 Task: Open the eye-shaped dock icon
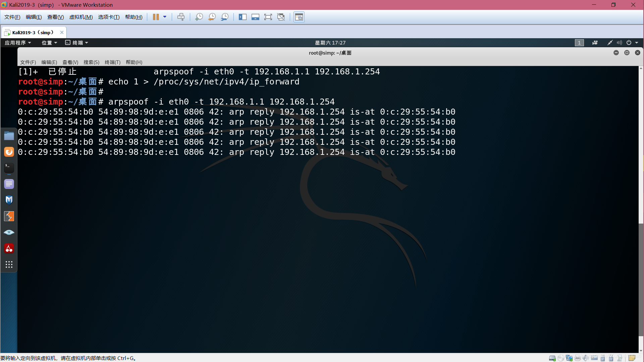coord(9,232)
